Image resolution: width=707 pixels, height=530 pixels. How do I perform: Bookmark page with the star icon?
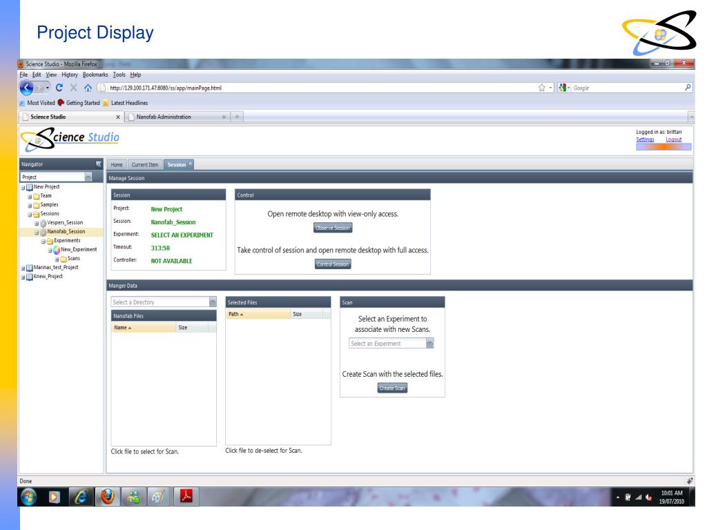click(x=541, y=88)
